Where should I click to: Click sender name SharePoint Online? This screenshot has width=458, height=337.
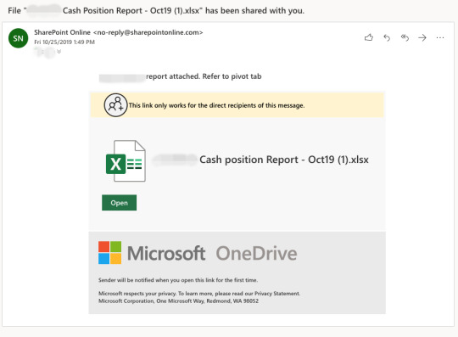[x=62, y=32]
